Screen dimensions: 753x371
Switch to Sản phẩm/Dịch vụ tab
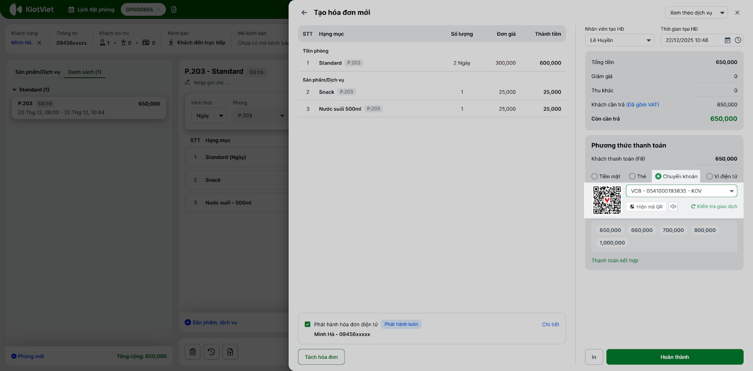coord(38,72)
